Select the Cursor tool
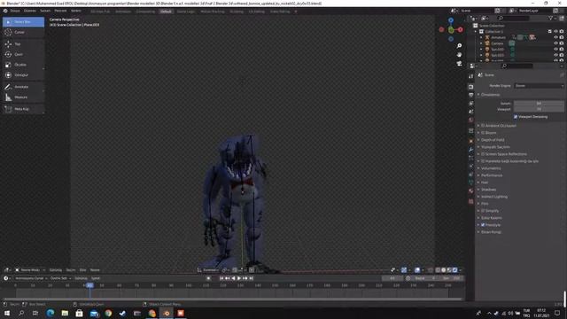Screen dimensions: 567x319 (x=23, y=32)
